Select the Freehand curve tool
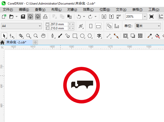Viewport: 164px width, 122px height. pos(67,36)
